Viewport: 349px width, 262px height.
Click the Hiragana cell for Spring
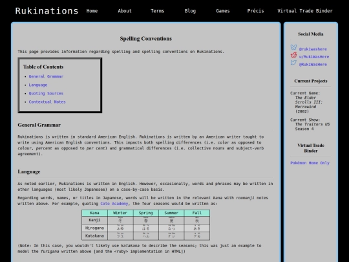click(146, 228)
